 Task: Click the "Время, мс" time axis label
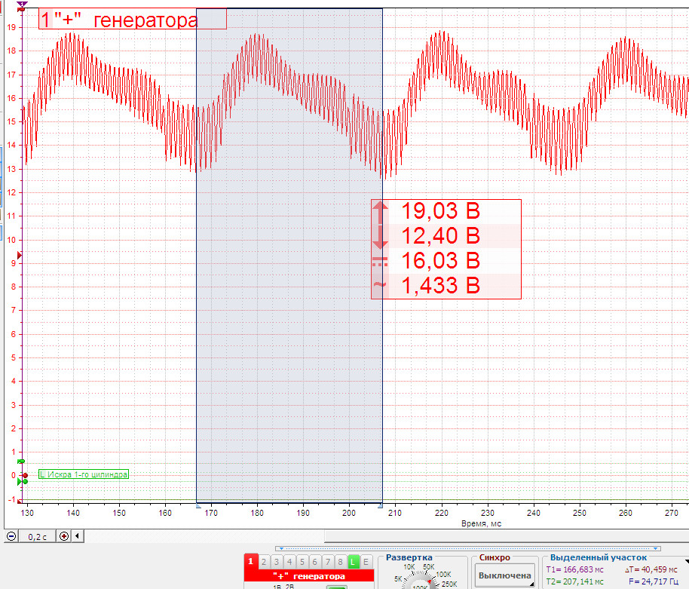point(481,523)
